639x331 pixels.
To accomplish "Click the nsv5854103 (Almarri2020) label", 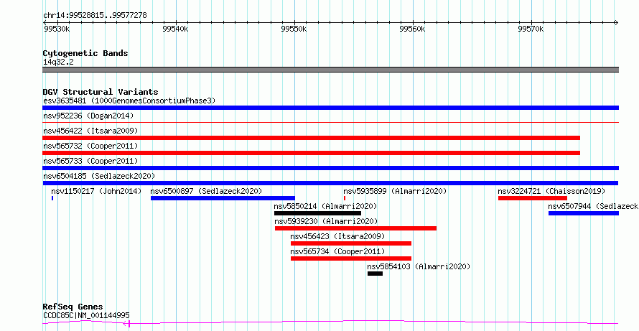I will [x=419, y=266].
